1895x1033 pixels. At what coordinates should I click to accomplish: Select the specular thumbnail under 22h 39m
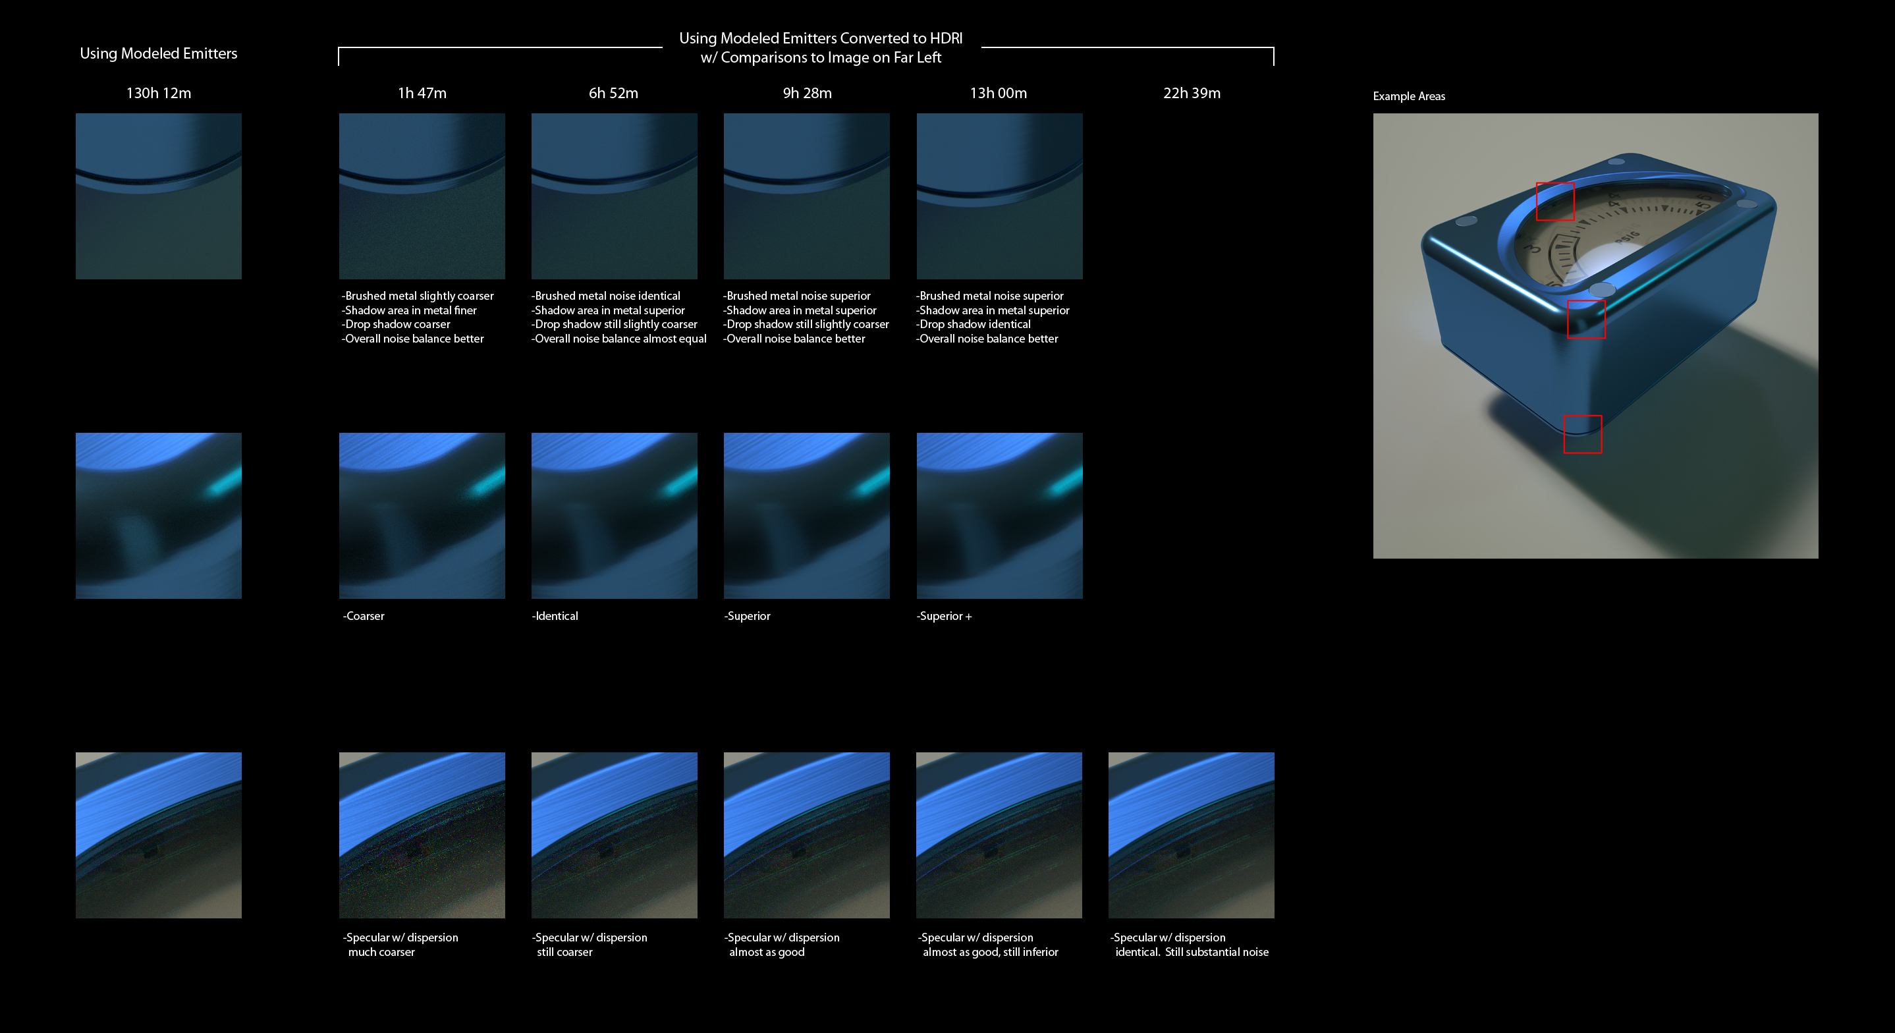(x=1191, y=834)
